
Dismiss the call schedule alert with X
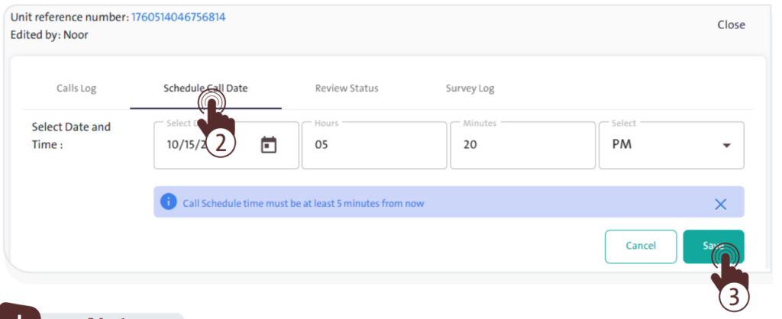(x=720, y=204)
